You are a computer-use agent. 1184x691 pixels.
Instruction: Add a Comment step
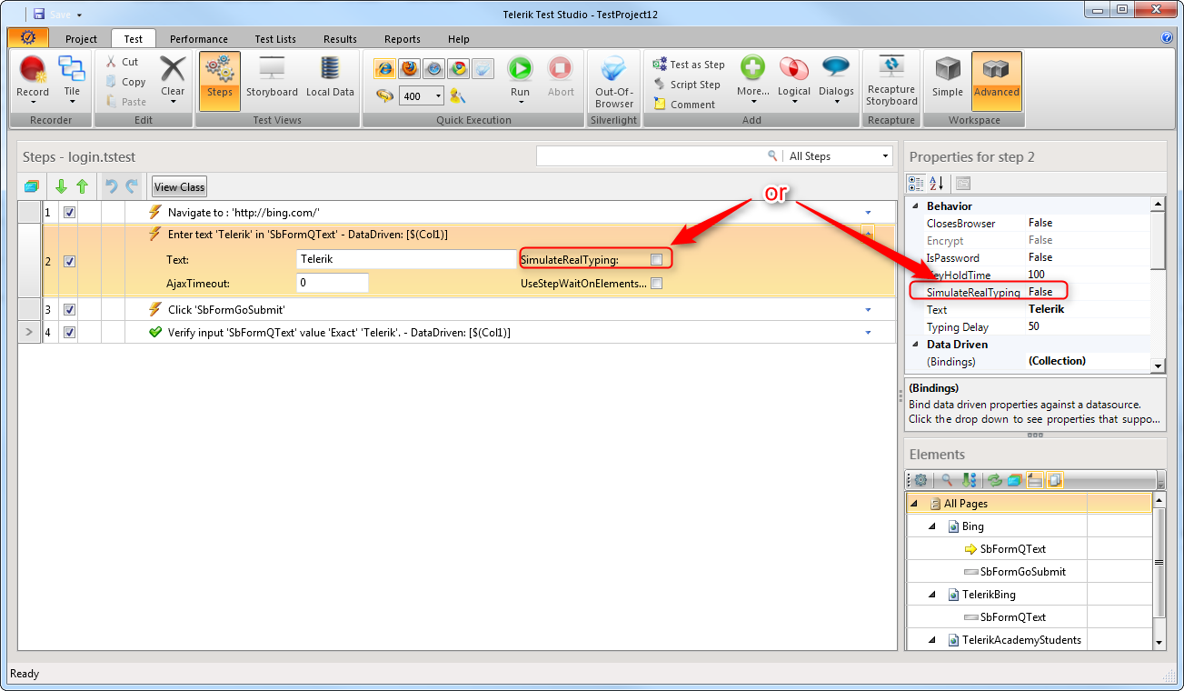[x=684, y=105]
